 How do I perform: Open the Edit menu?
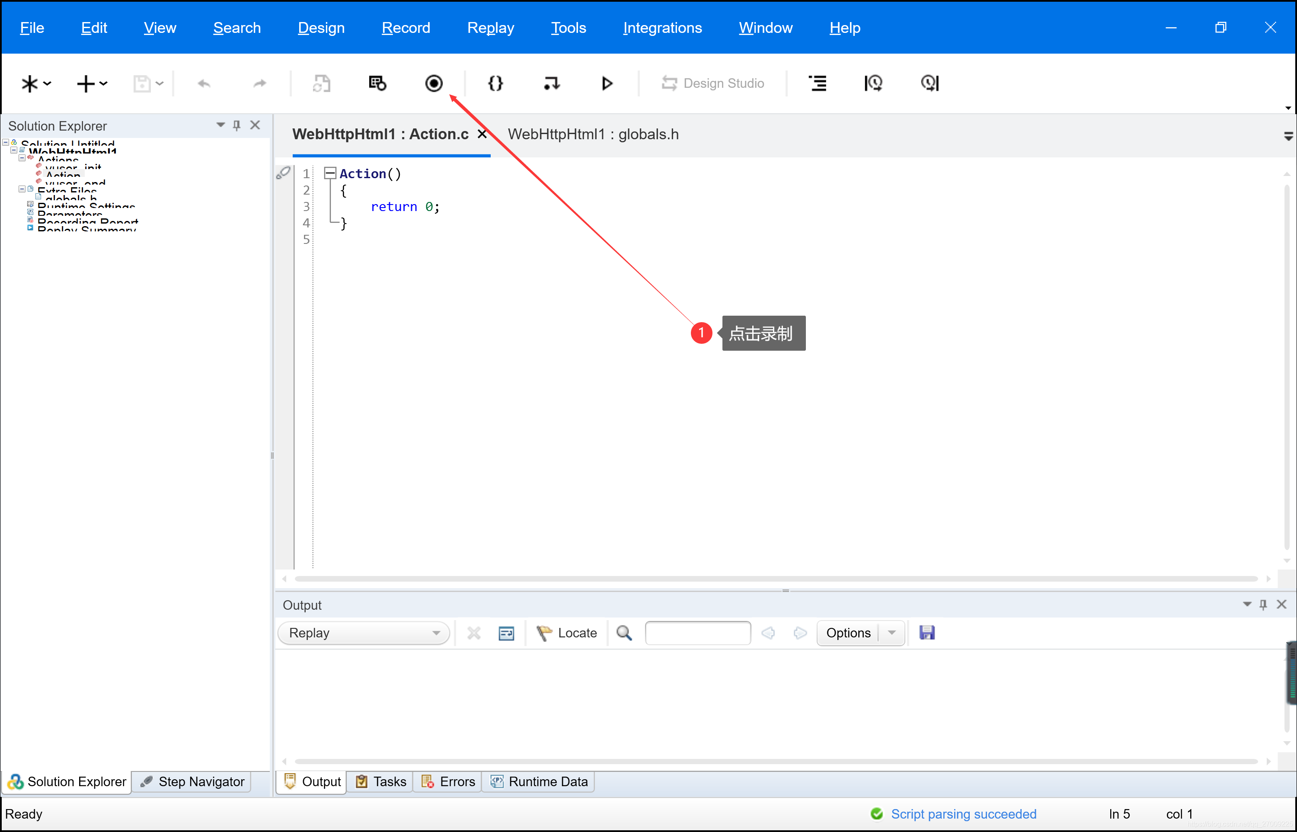[x=94, y=28]
